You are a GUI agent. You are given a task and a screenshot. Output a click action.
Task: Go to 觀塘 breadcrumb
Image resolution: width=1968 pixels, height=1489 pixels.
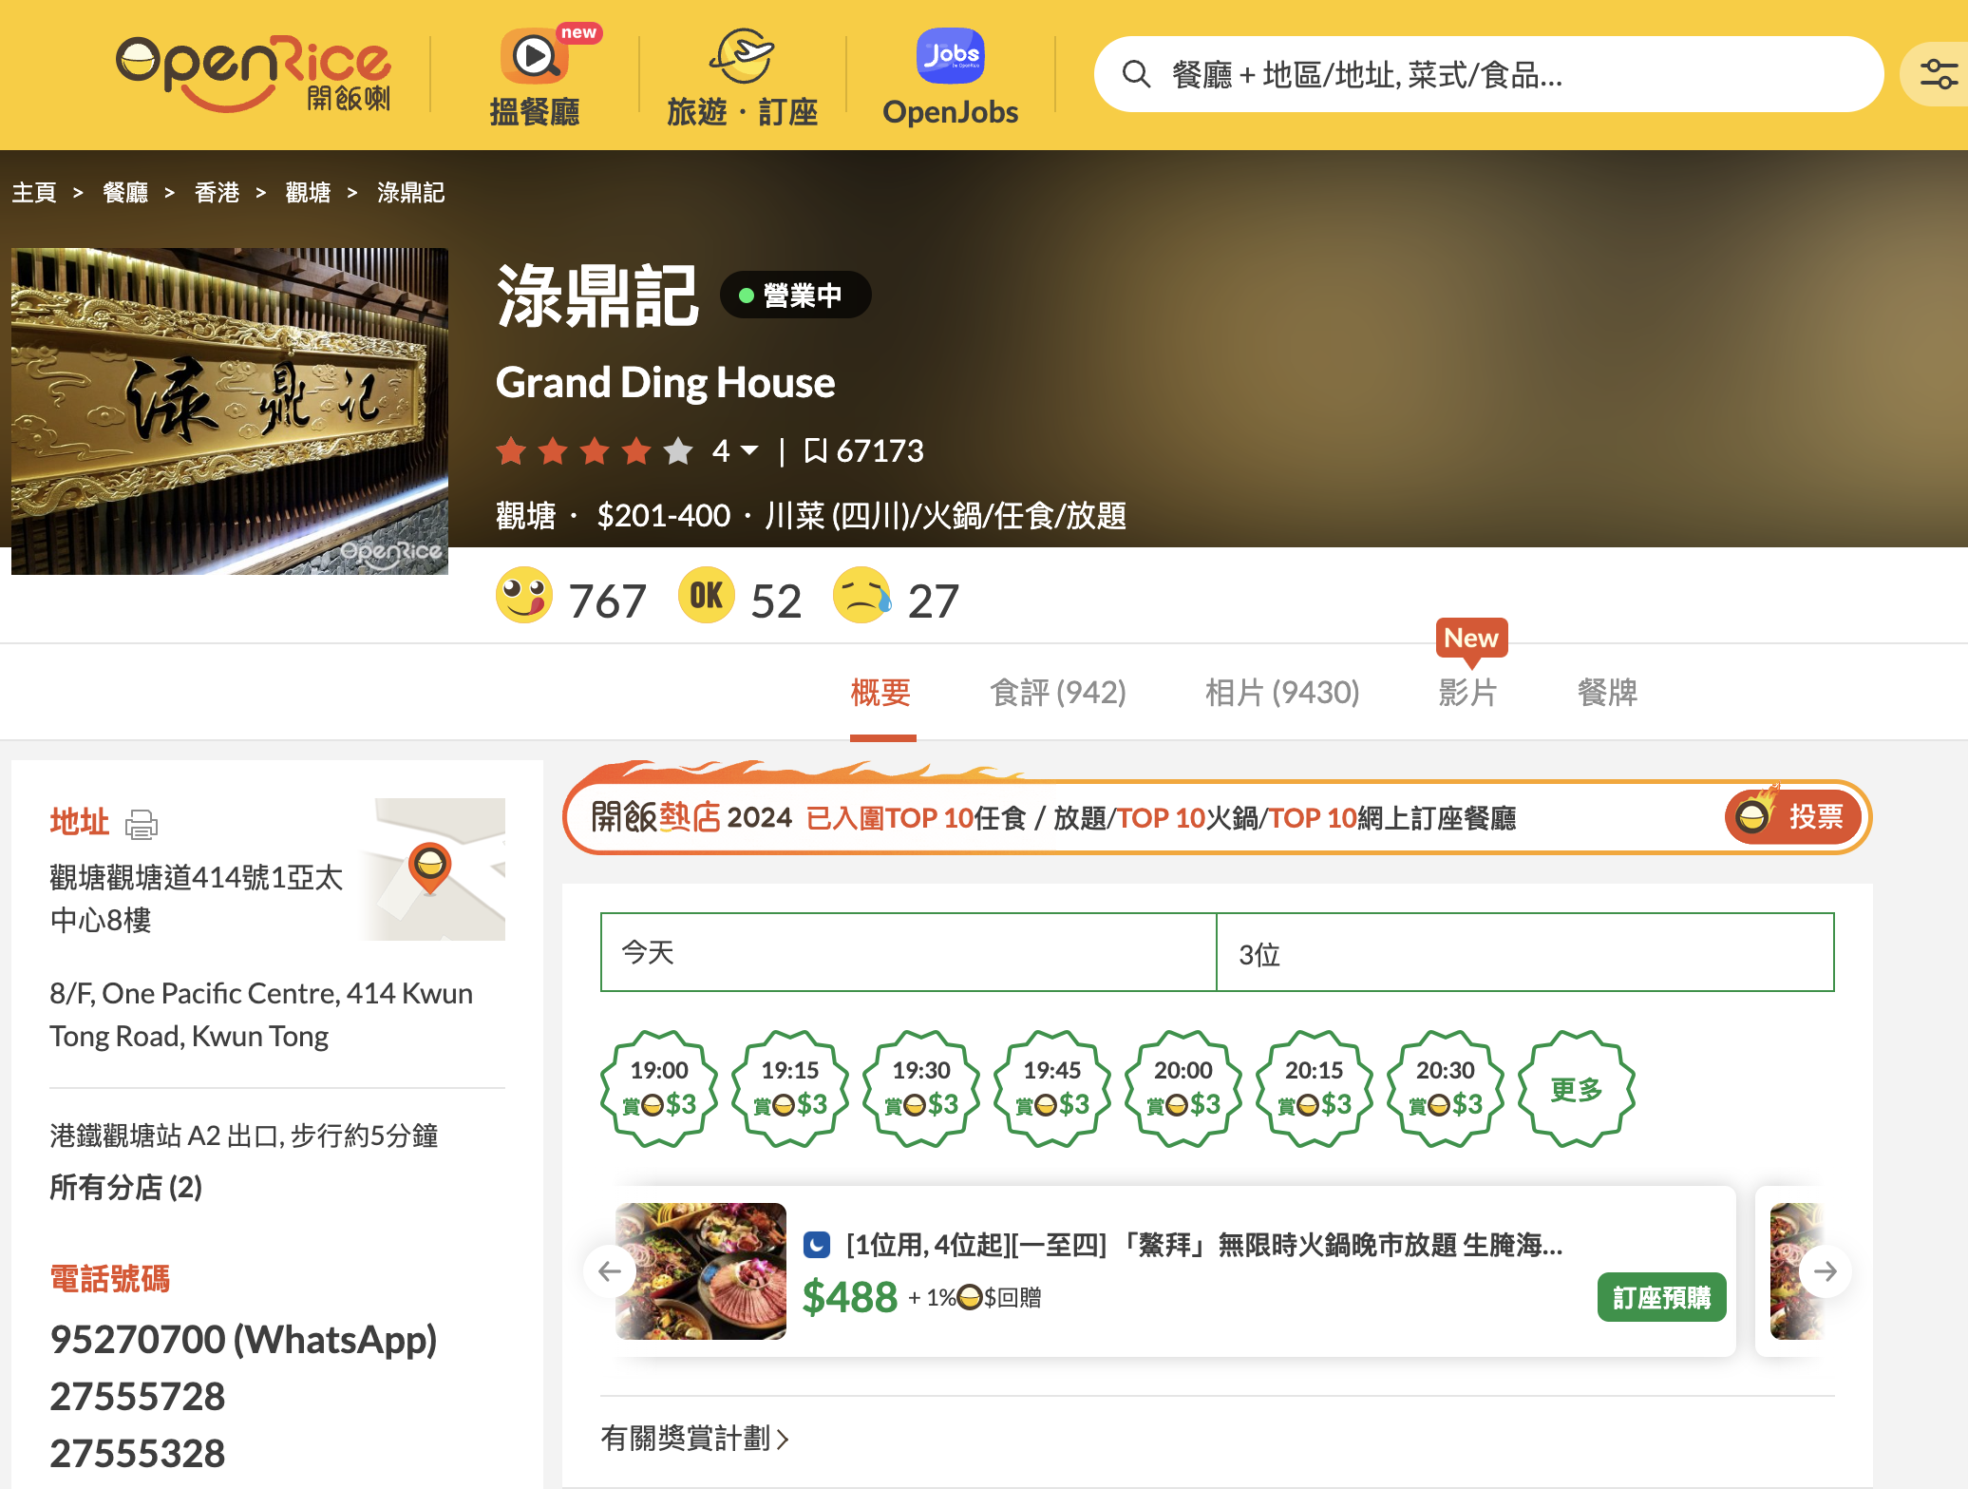click(308, 193)
